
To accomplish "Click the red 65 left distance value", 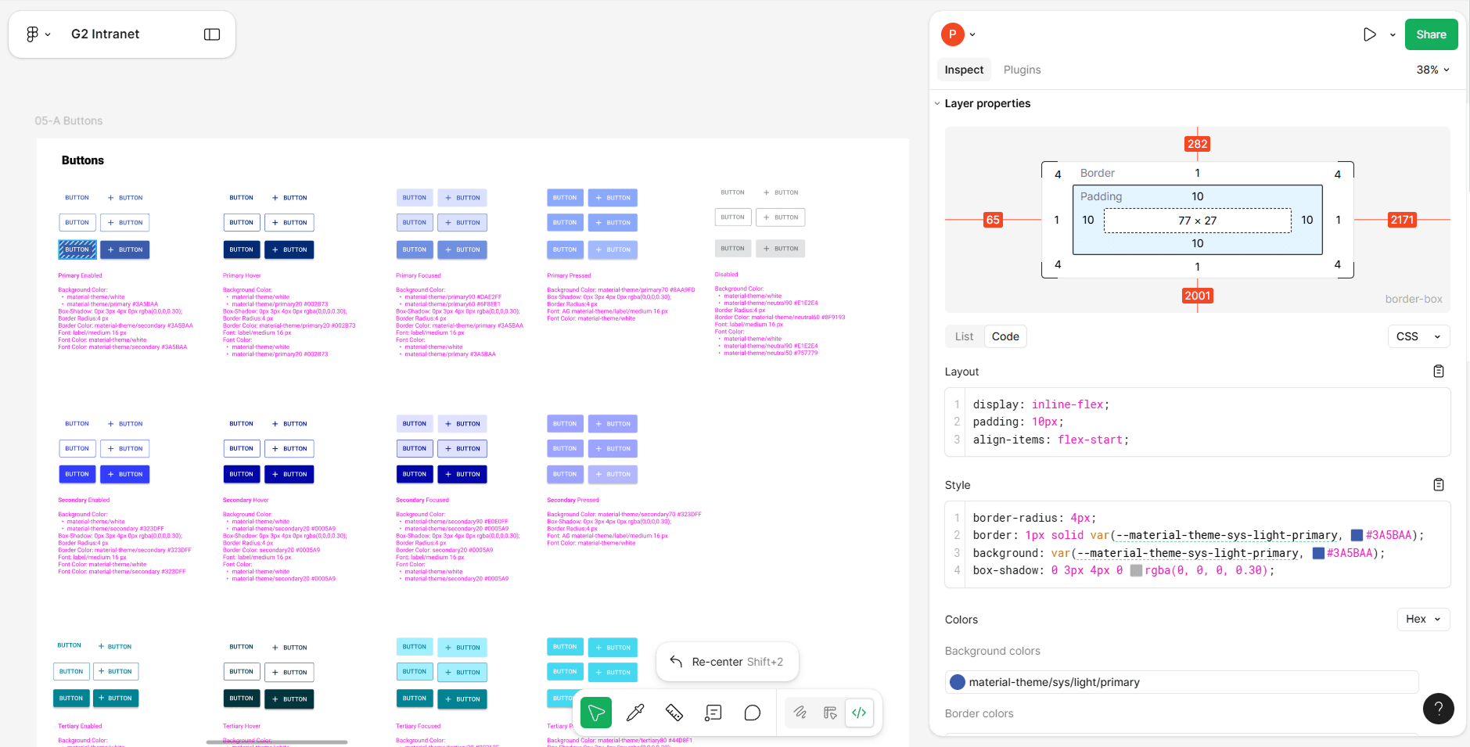I will pos(993,220).
